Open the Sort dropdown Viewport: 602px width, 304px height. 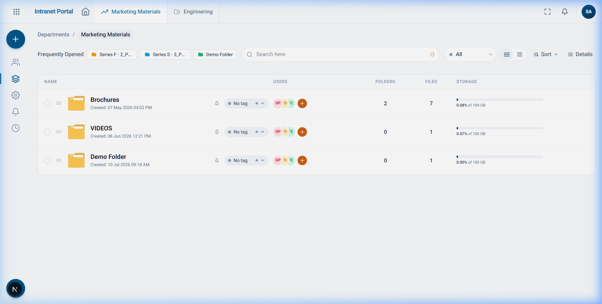coord(546,55)
